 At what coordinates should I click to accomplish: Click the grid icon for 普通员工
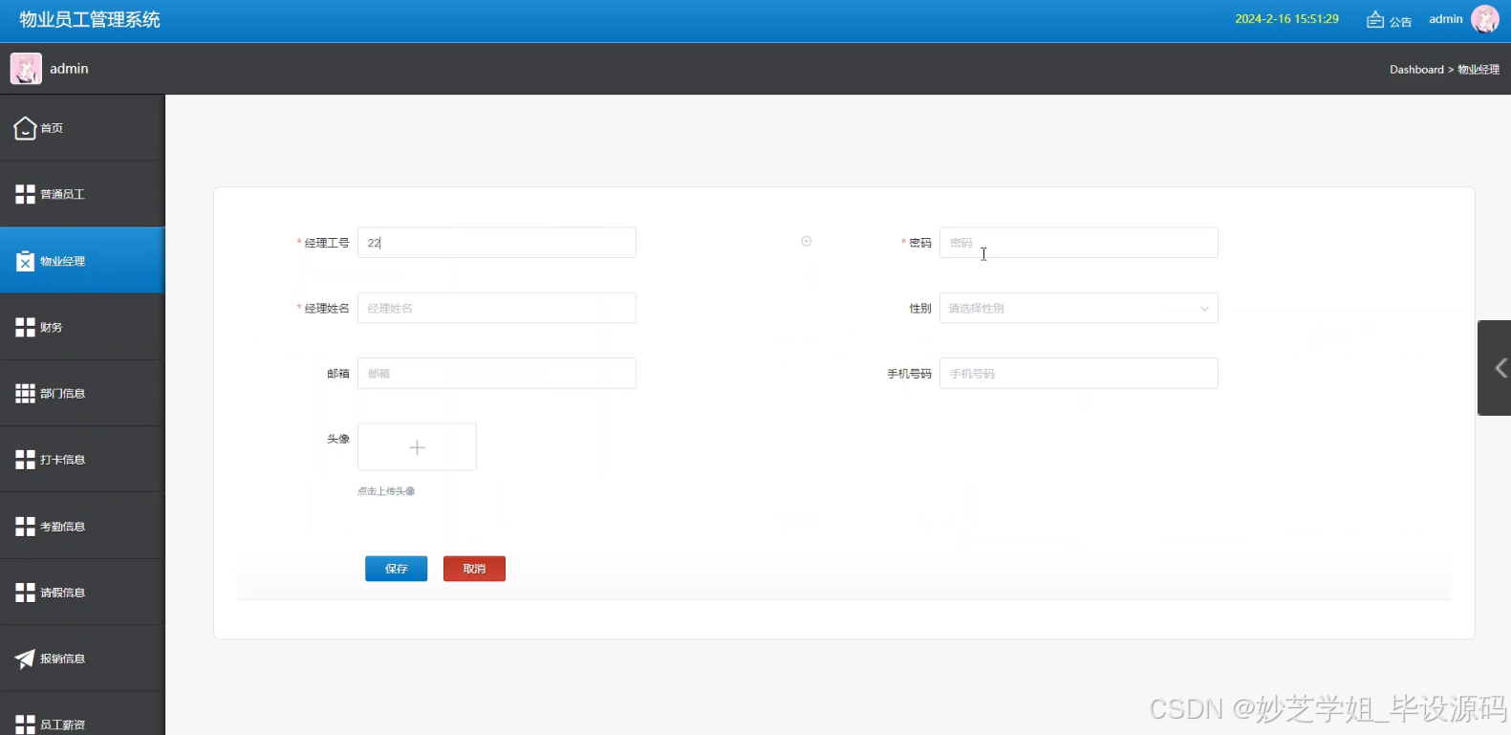click(25, 194)
